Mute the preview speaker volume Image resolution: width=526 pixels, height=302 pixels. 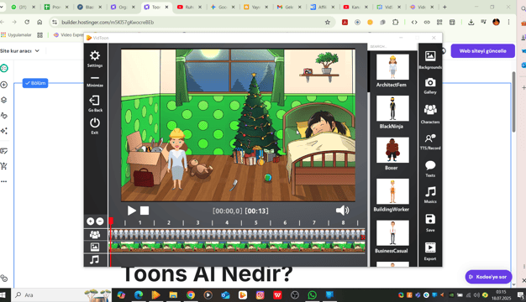(342, 211)
